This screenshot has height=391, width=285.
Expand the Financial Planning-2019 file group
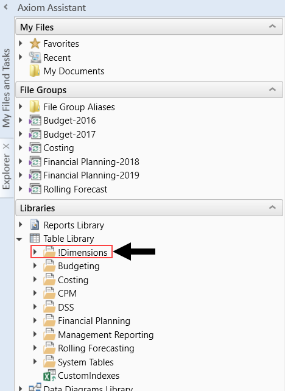pyautogui.click(x=21, y=175)
